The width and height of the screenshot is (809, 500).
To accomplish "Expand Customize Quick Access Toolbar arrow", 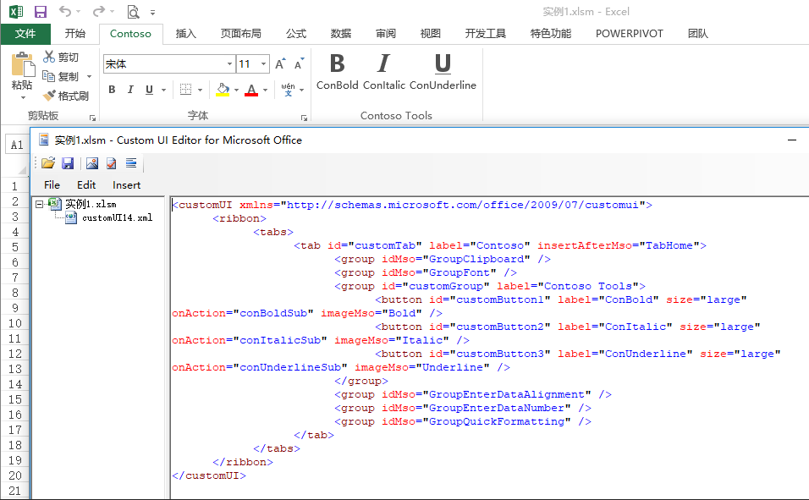I will (x=152, y=12).
